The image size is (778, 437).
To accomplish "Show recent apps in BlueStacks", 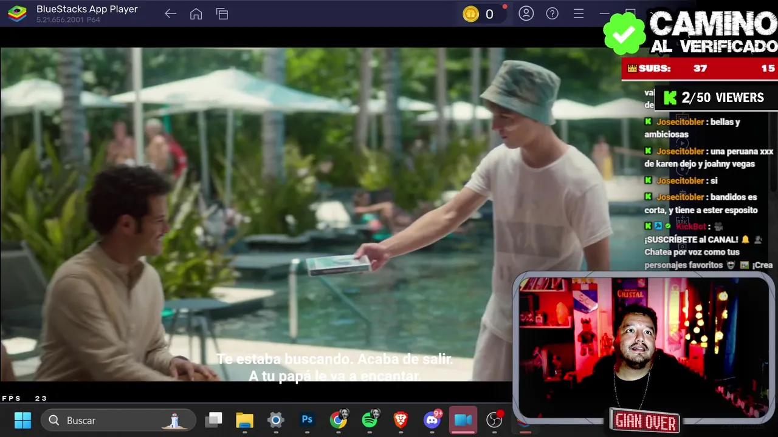I will tap(222, 14).
